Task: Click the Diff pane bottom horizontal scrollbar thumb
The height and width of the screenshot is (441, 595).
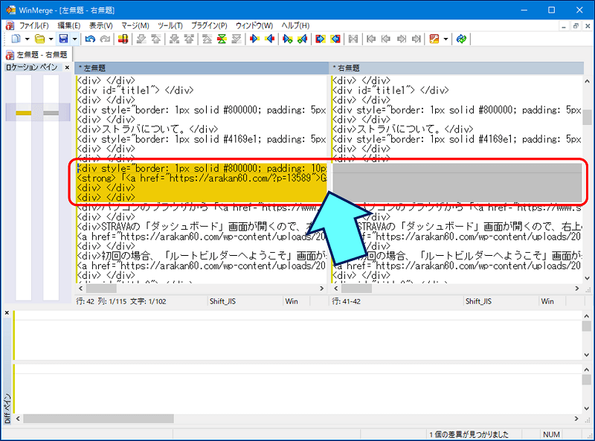Action: pyautogui.click(x=99, y=419)
